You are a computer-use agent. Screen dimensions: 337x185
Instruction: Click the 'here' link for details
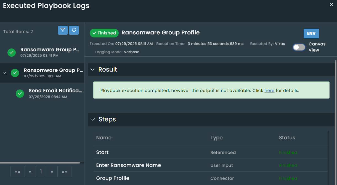pos(269,90)
